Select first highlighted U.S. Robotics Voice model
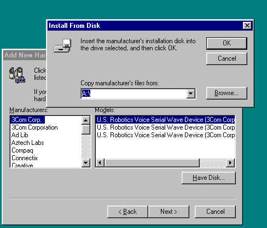 point(165,120)
